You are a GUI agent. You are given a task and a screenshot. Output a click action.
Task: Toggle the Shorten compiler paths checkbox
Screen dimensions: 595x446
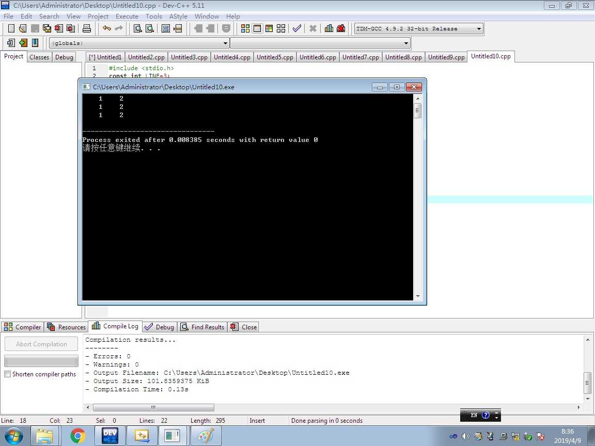coord(8,374)
